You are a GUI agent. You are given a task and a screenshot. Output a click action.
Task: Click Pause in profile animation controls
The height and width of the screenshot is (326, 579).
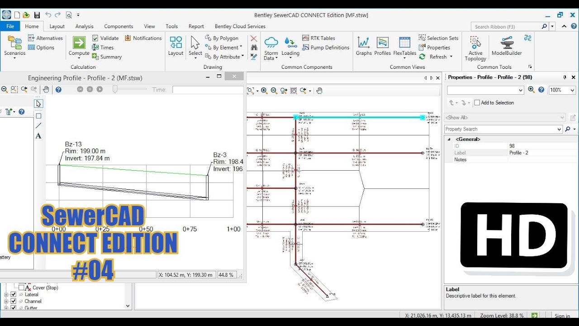[x=90, y=89]
